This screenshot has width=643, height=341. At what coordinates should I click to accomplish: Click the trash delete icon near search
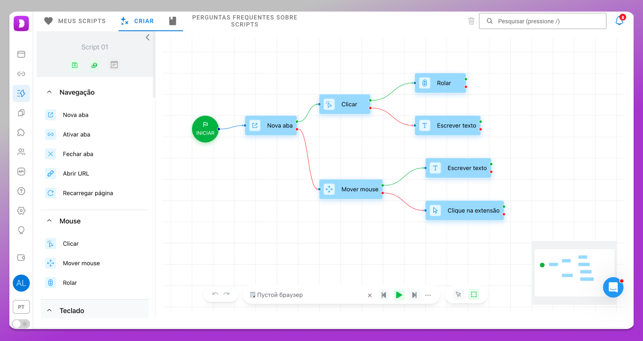pyautogui.click(x=472, y=21)
